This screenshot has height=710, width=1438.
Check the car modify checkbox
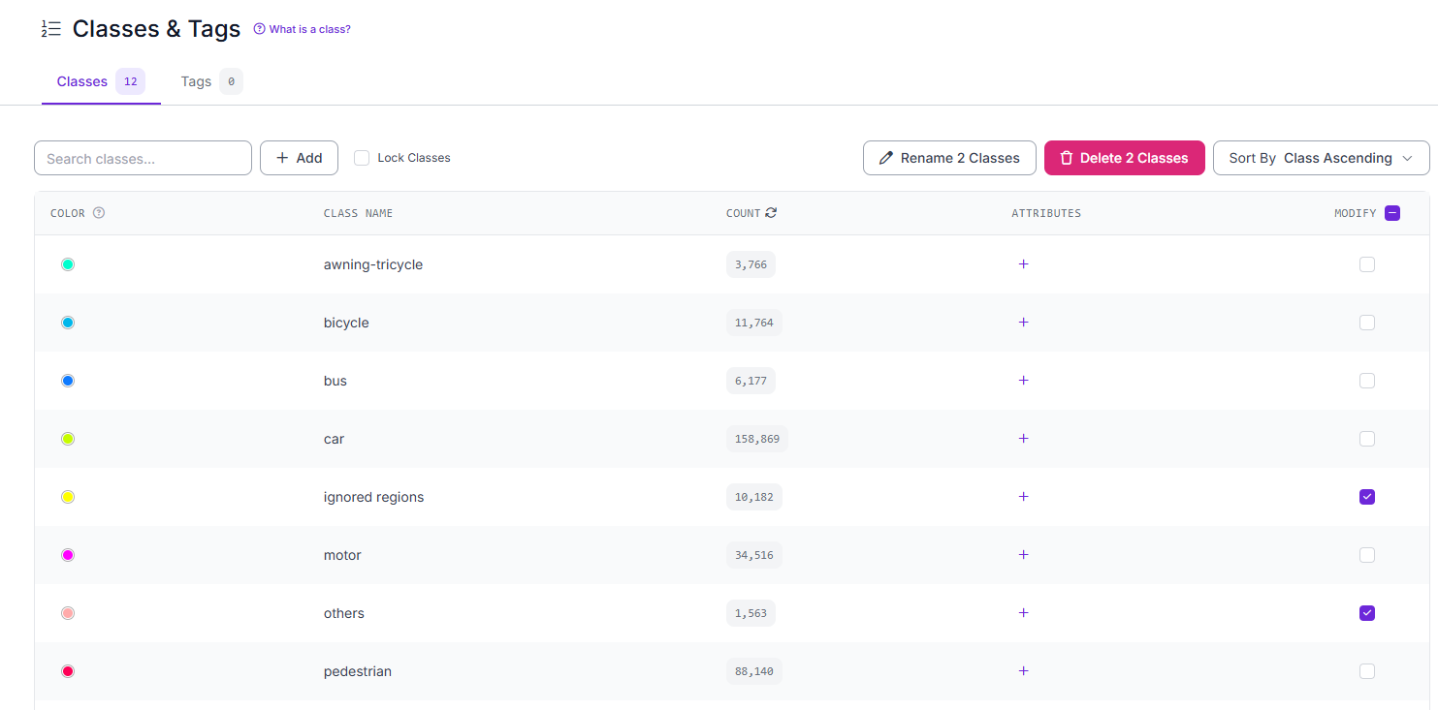click(x=1367, y=439)
